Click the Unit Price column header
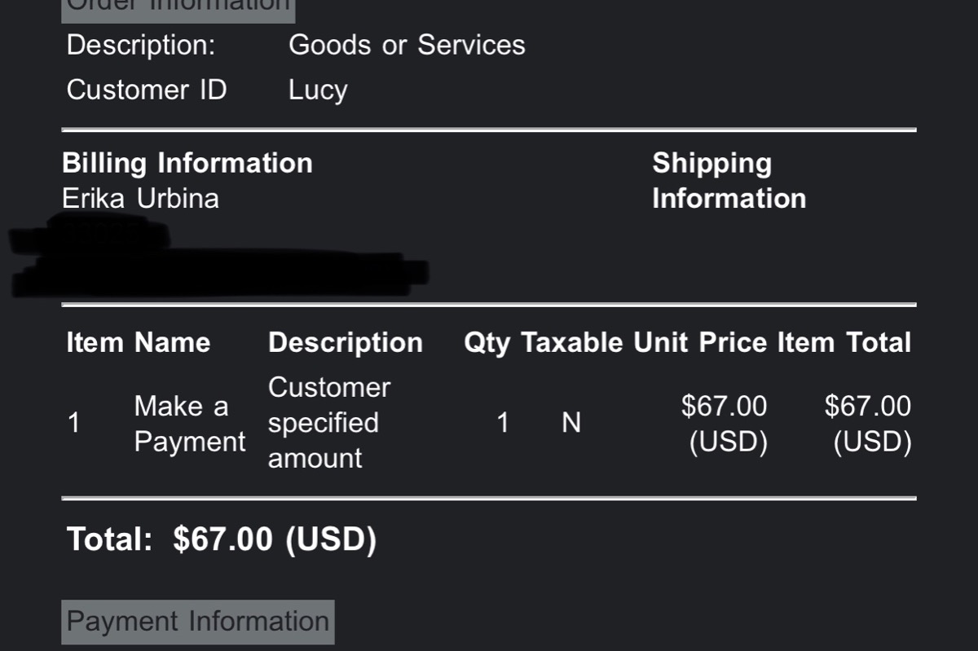Image resolution: width=978 pixels, height=651 pixels. [700, 342]
